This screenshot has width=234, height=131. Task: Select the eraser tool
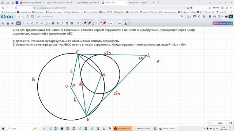[x=12, y=23]
